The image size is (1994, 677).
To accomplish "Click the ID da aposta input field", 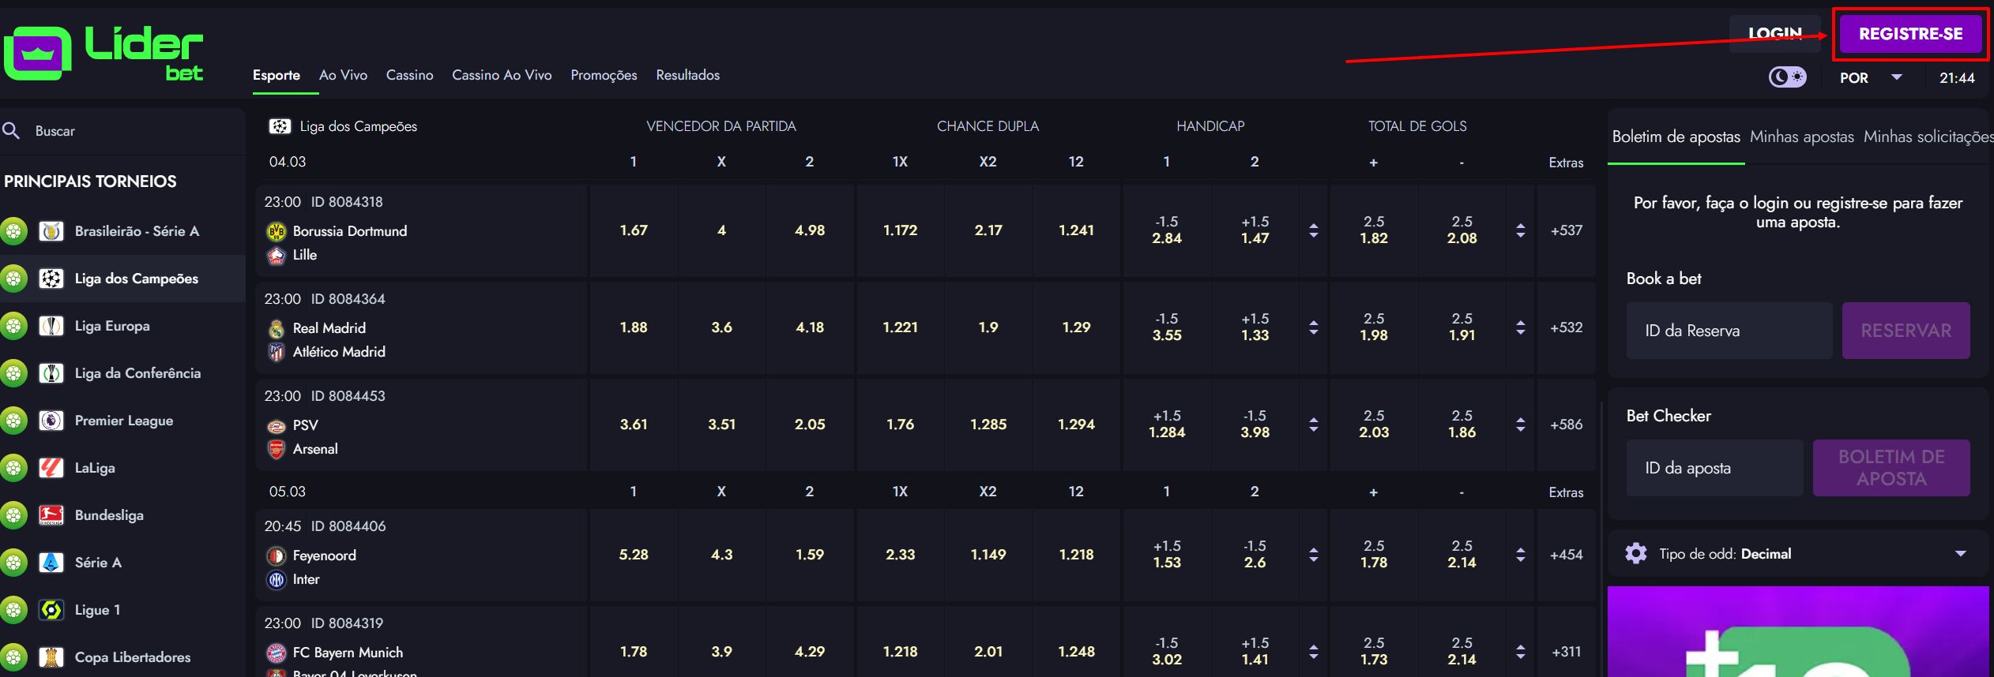I will [1714, 468].
